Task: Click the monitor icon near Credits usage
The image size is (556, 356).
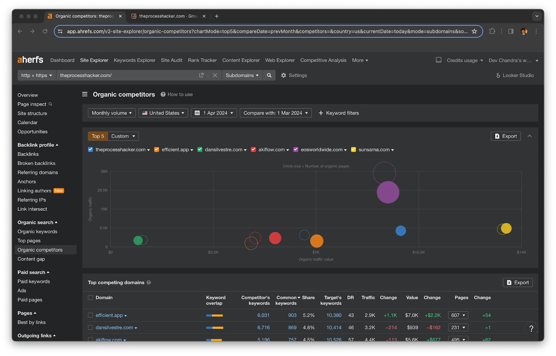Action: (439, 60)
